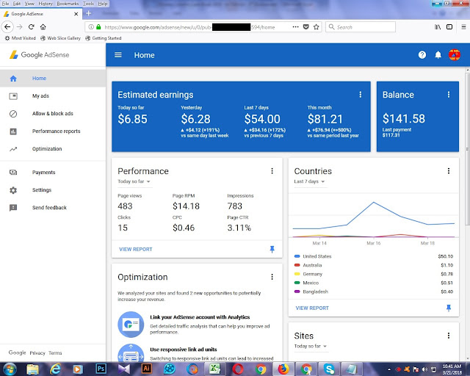This screenshot has width=470, height=376.
Task: Reload the page with the browser refresh button
Action: (x=31, y=26)
